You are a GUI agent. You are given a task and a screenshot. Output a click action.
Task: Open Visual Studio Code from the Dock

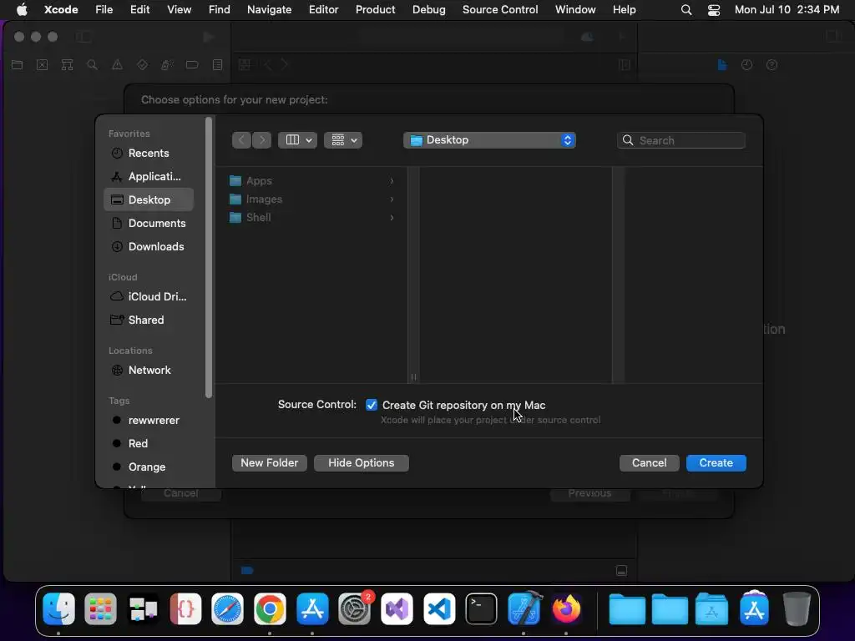point(439,608)
